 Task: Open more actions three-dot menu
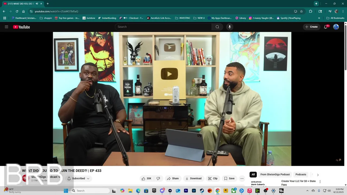tap(242, 178)
